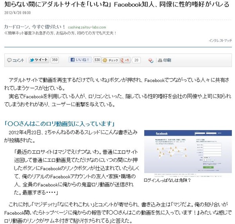Open the tweet count bubble showing 350
The image size is (235, 224).
click(x=55, y=60)
